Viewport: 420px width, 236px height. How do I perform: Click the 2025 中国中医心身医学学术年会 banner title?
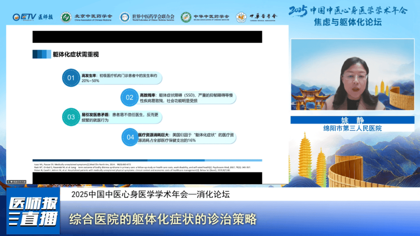348,11
